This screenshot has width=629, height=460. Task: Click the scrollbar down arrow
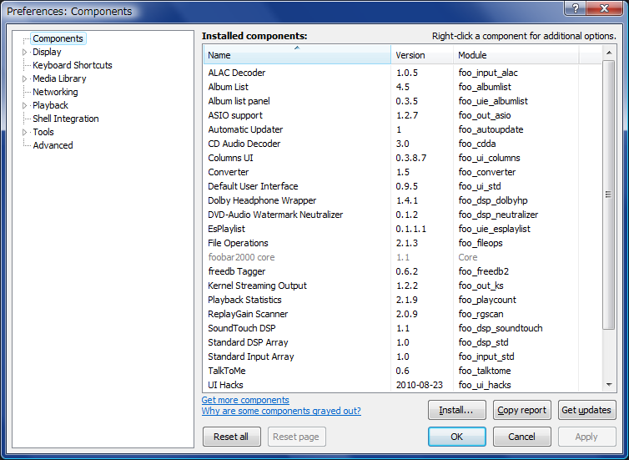[609, 385]
